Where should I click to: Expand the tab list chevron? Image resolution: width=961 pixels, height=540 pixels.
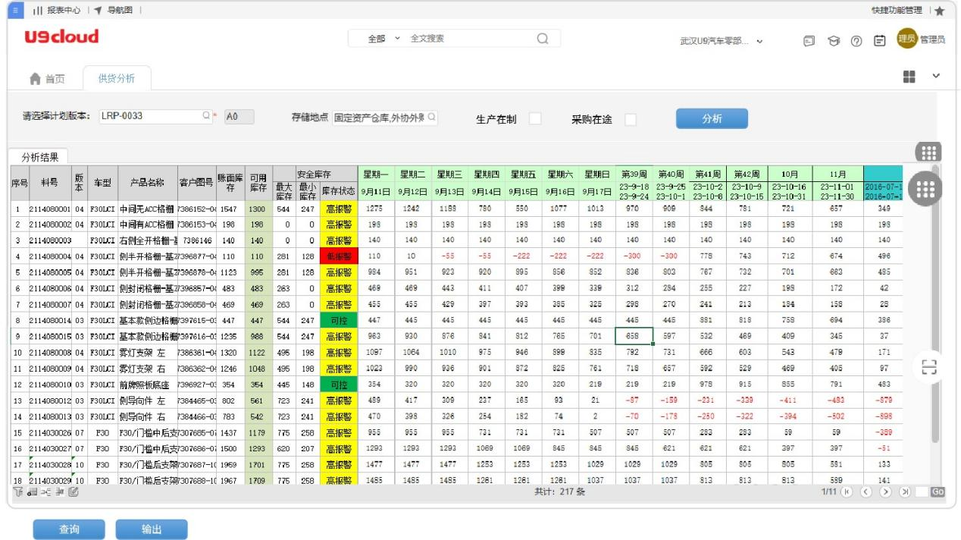click(x=935, y=77)
